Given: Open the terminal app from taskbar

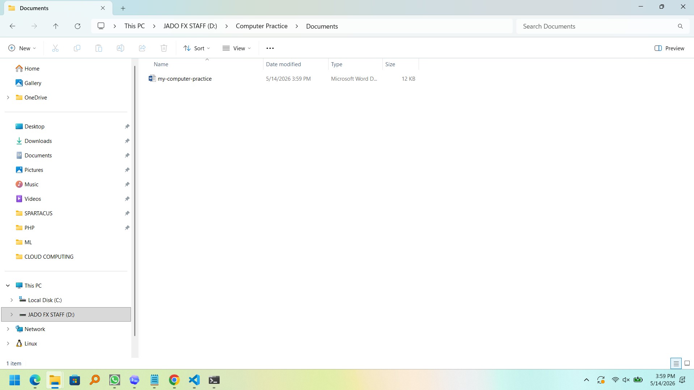Looking at the screenshot, I should click(214, 380).
